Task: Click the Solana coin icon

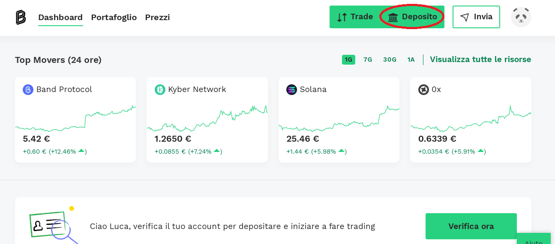Action: pos(291,89)
